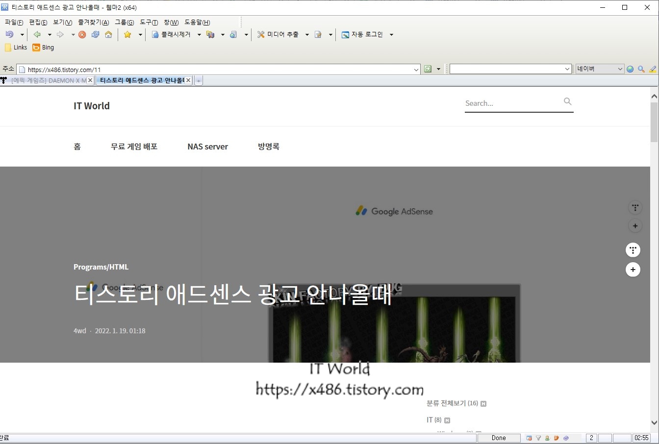Viewport: 659px width, 444px height.
Task: Open the Programs/HTML category link
Action: [101, 267]
